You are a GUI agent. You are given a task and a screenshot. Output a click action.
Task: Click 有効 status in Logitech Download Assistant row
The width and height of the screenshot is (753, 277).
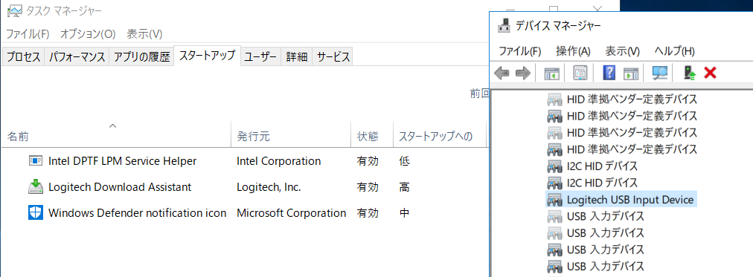click(x=368, y=187)
